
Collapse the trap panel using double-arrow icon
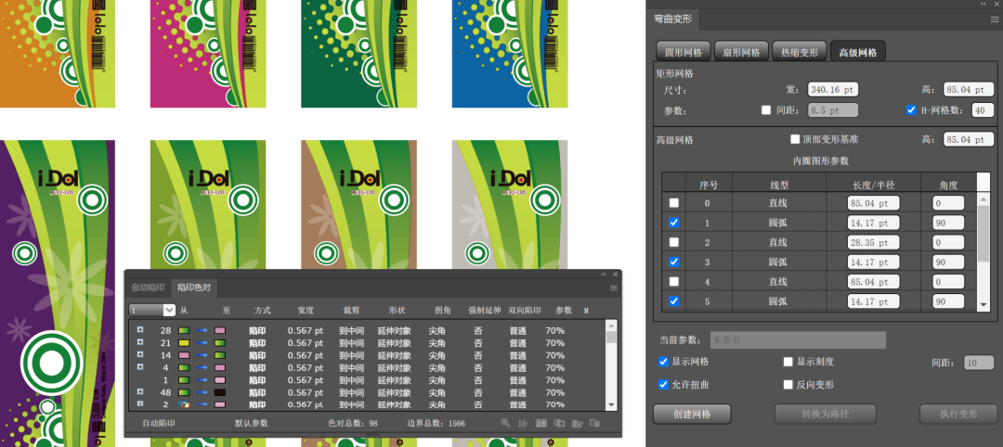604,275
